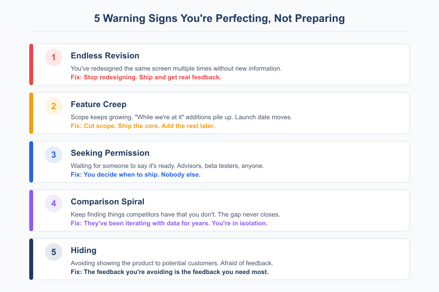Click the red number 1 circle badge
This screenshot has width=439, height=292.
coord(54,57)
